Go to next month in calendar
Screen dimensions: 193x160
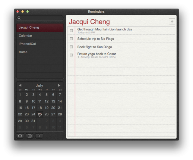coord(59,85)
